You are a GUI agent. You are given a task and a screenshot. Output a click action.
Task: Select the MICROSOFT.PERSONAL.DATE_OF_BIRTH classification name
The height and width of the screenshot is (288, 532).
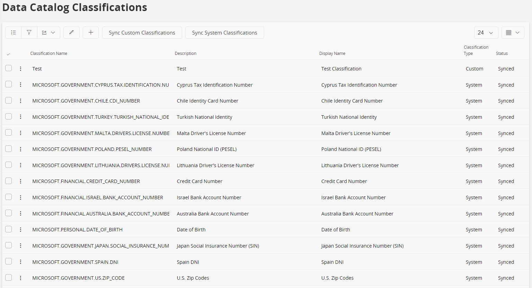click(x=77, y=229)
